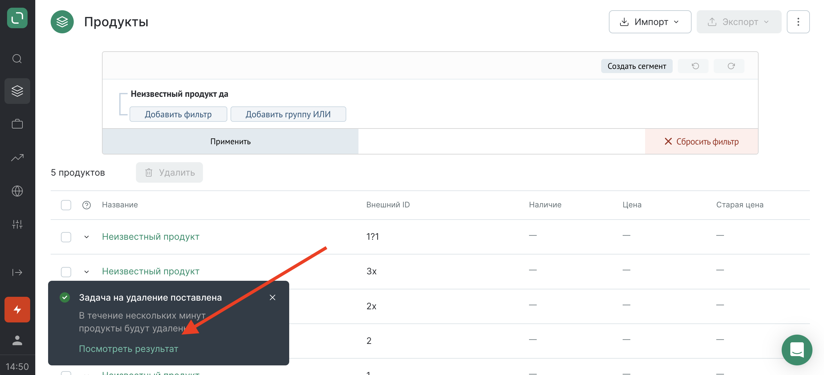Click the external ID cell 2x
824x375 pixels.
371,306
